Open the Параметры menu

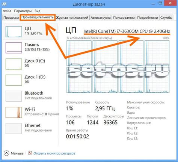23,11
